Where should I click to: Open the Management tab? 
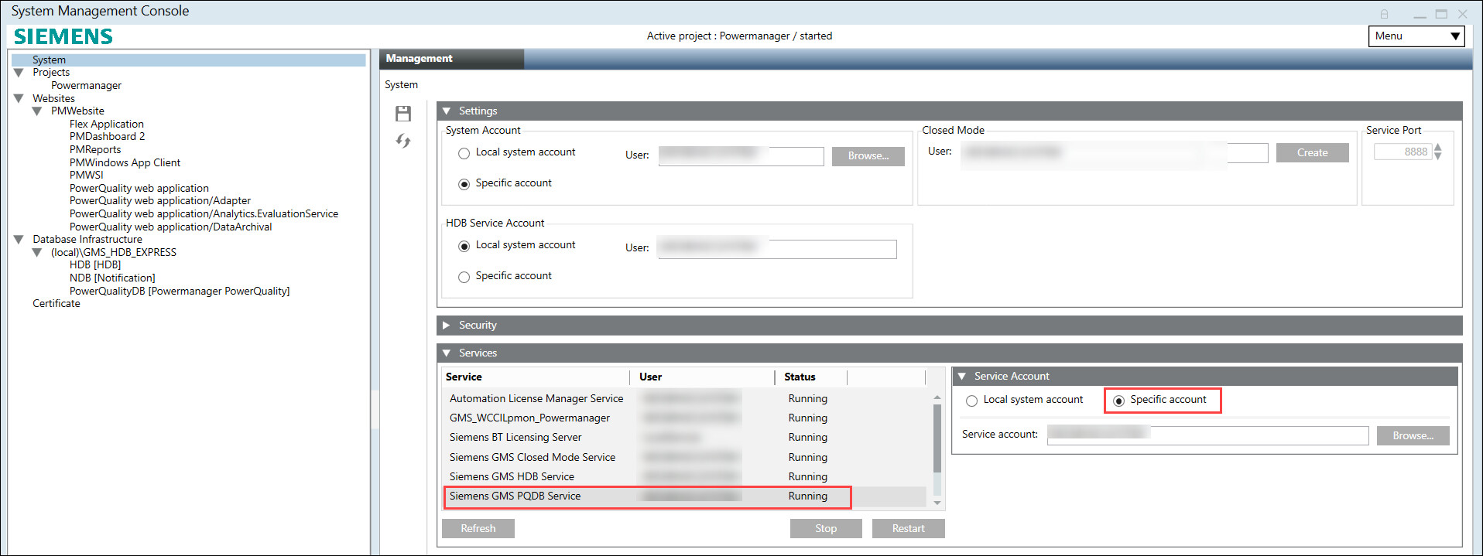click(x=420, y=59)
